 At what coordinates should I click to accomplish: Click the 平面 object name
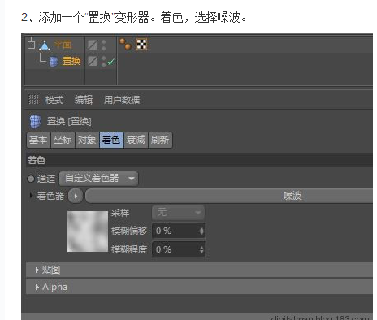point(63,45)
